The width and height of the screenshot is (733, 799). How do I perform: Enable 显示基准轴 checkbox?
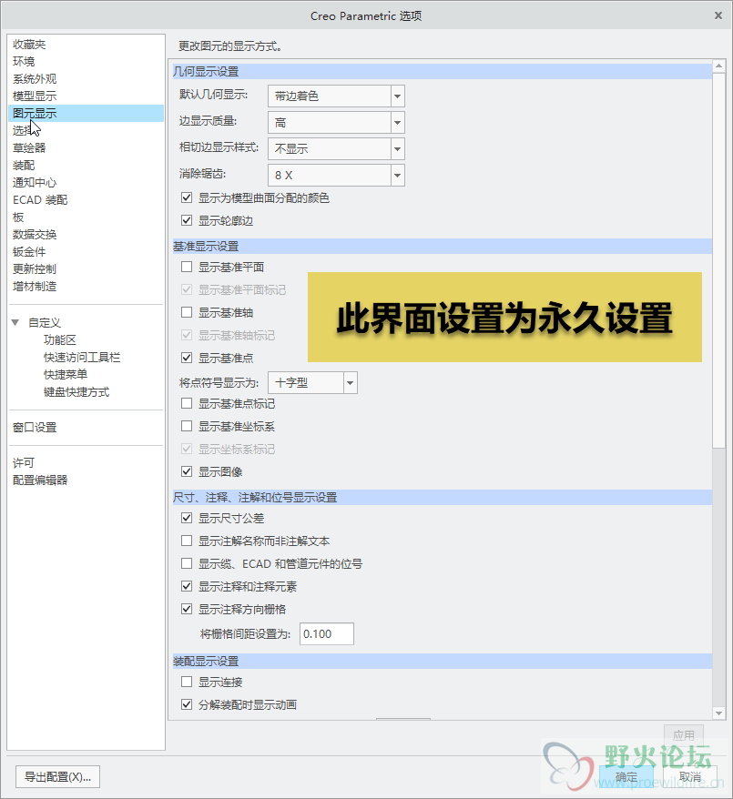pos(187,312)
